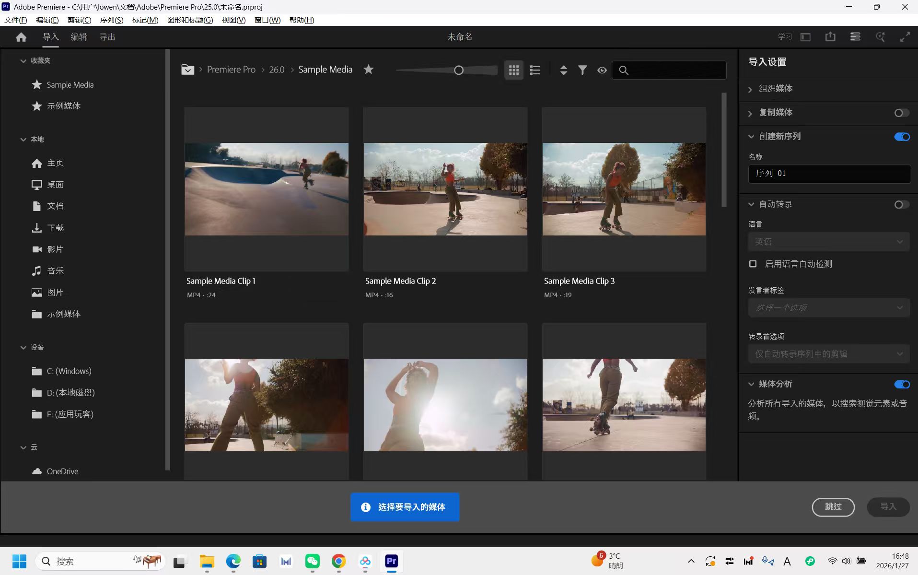Check the 启用语言自动检测 checkbox

click(x=753, y=264)
